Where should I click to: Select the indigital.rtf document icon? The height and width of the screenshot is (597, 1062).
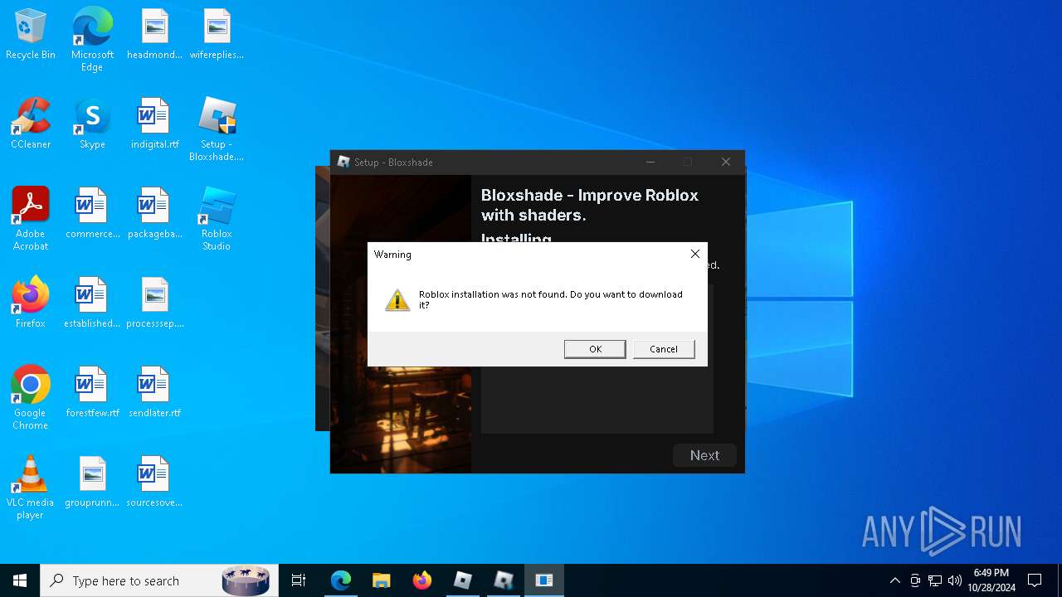click(x=154, y=124)
